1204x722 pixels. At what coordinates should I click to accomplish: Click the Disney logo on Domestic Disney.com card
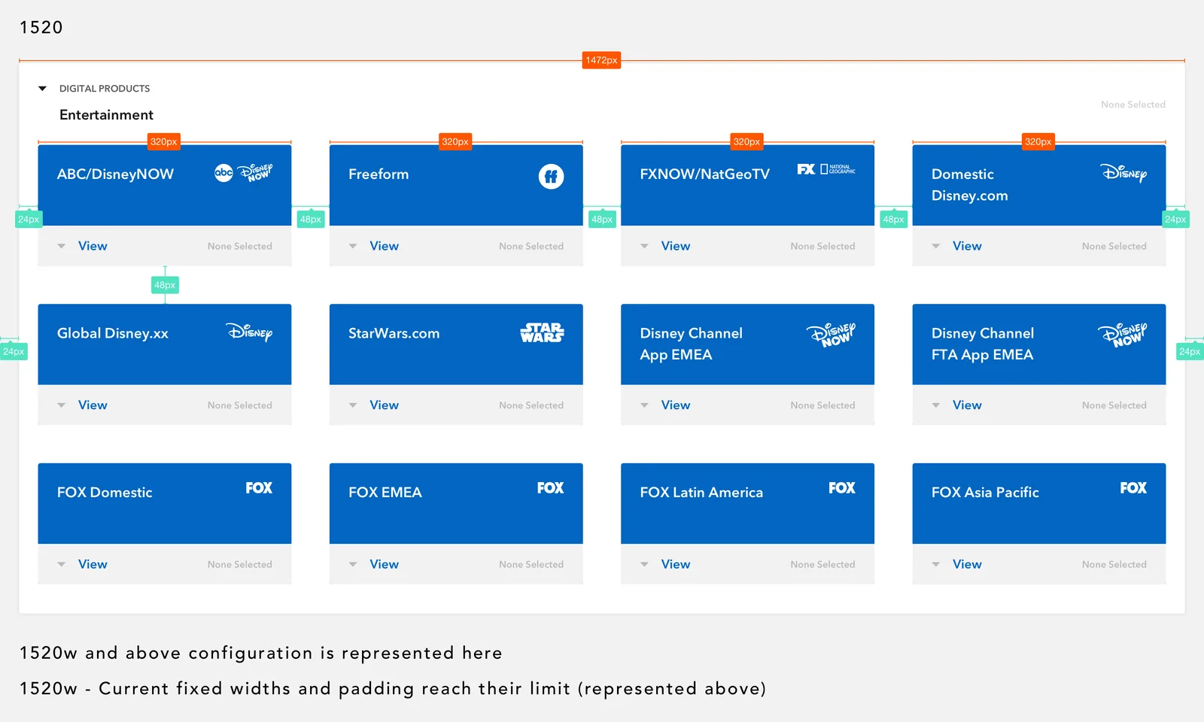click(x=1124, y=173)
